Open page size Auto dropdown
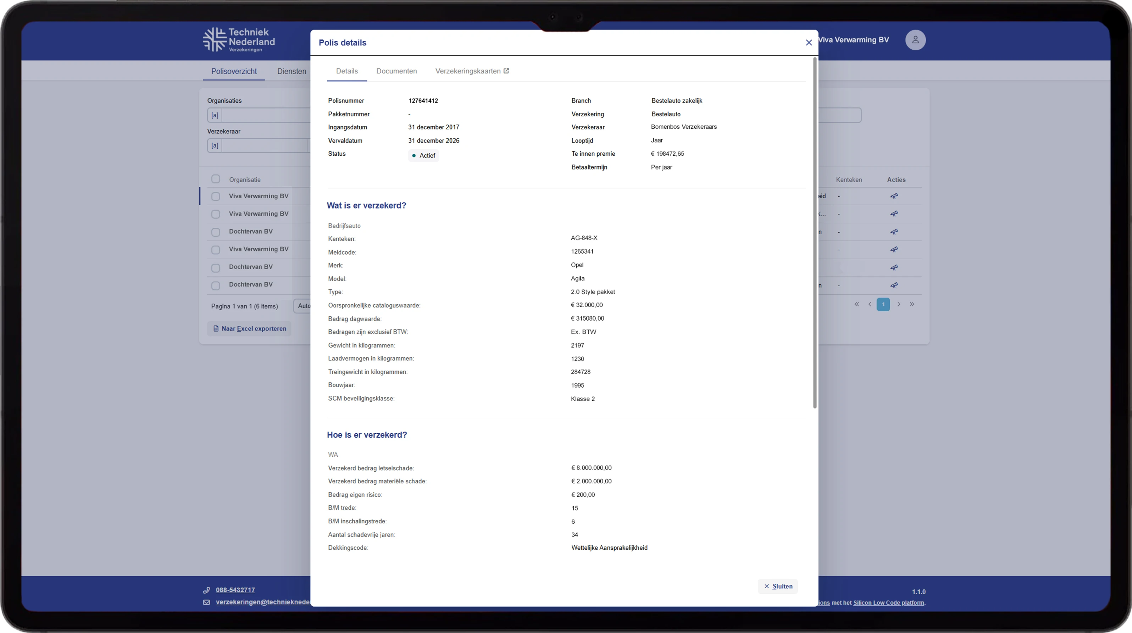 (x=303, y=306)
